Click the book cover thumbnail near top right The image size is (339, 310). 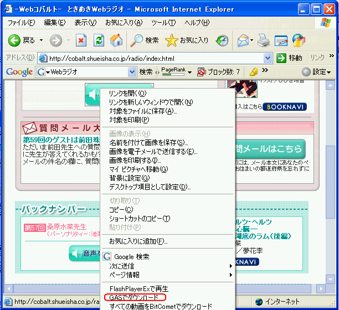[242, 89]
